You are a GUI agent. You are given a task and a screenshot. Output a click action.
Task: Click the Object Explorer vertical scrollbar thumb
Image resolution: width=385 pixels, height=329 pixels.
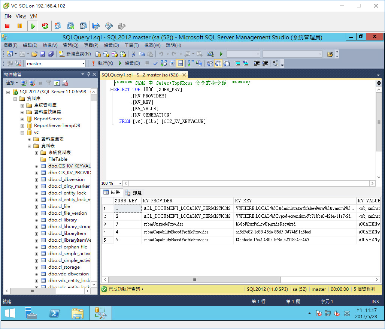tap(94, 98)
